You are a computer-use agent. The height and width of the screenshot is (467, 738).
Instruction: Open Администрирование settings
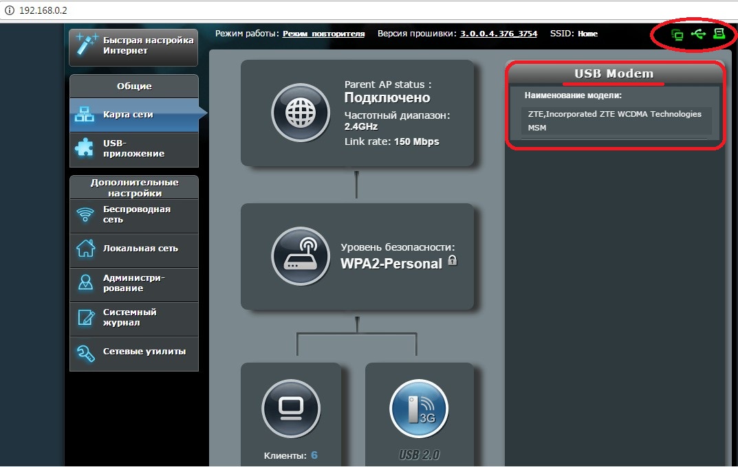[135, 284]
